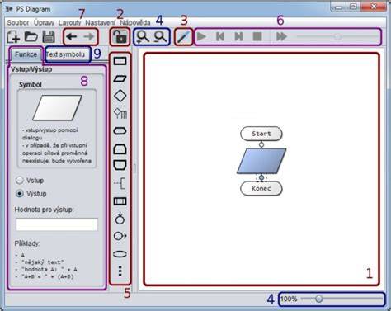Click the Příklady label

[x=27, y=243]
